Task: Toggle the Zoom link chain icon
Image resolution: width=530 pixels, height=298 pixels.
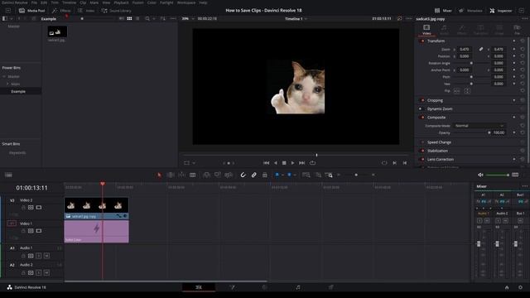Action: pos(480,50)
